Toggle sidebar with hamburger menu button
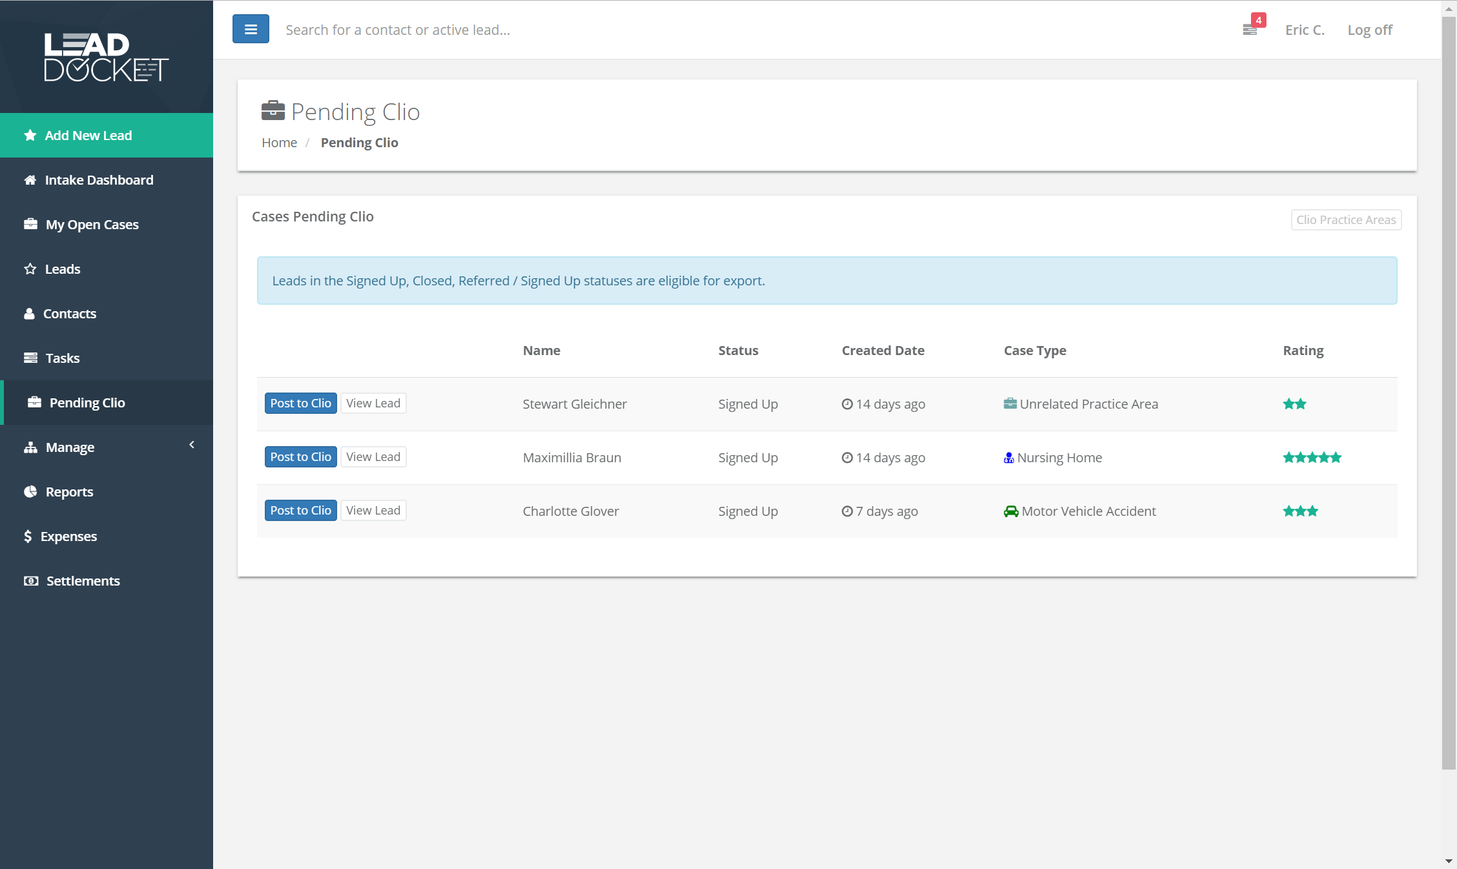 [x=251, y=29]
